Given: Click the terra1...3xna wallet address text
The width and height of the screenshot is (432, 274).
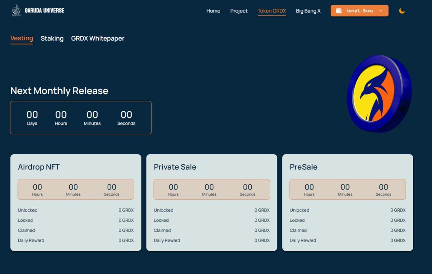Looking at the screenshot, I should pyautogui.click(x=360, y=11).
